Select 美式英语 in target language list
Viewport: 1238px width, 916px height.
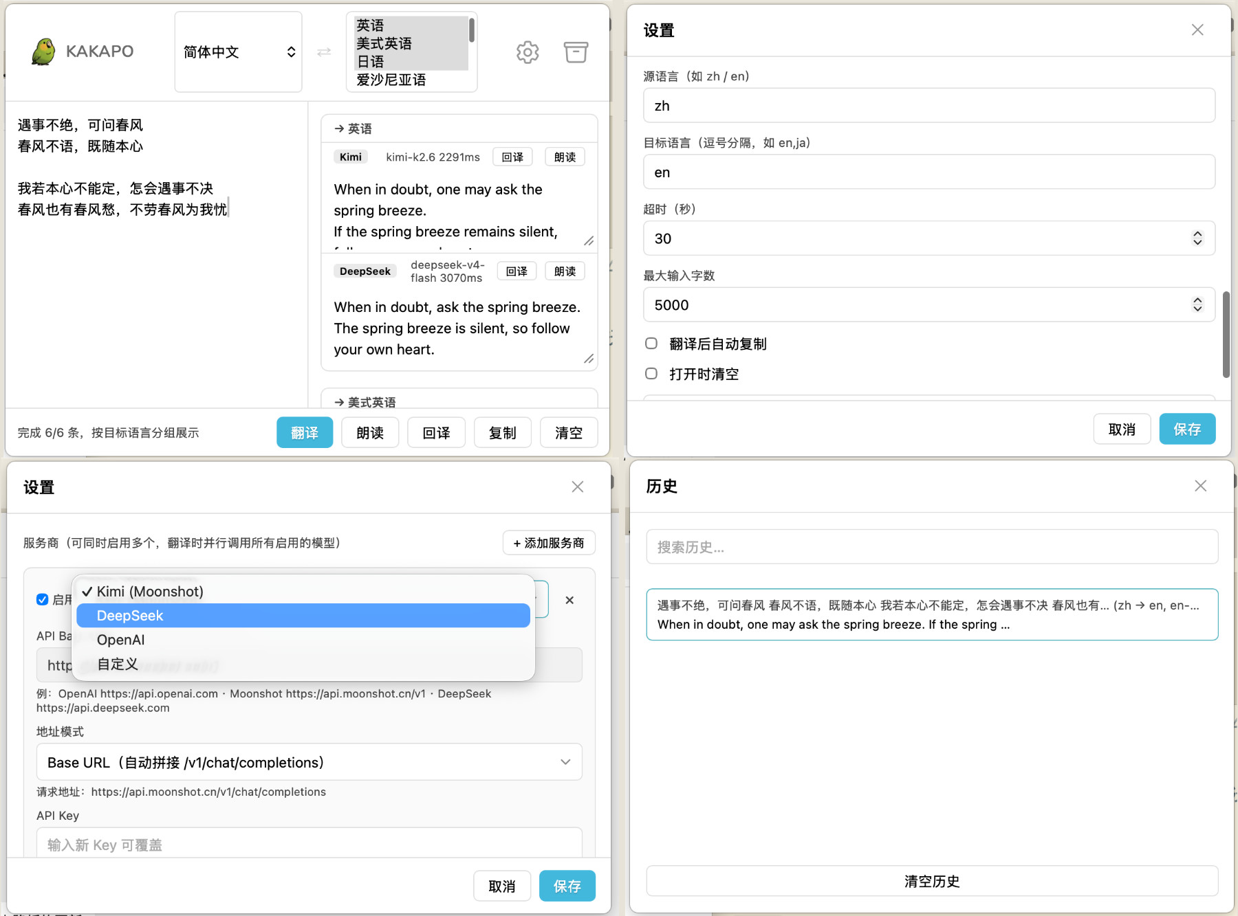point(411,43)
